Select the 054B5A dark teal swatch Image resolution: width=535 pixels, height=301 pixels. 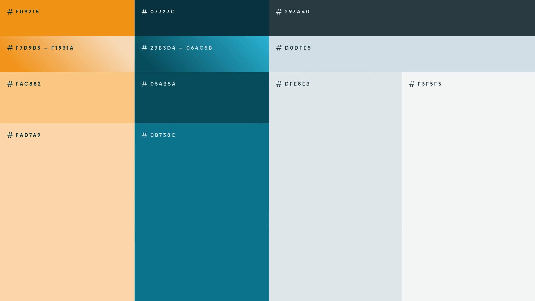point(201,103)
